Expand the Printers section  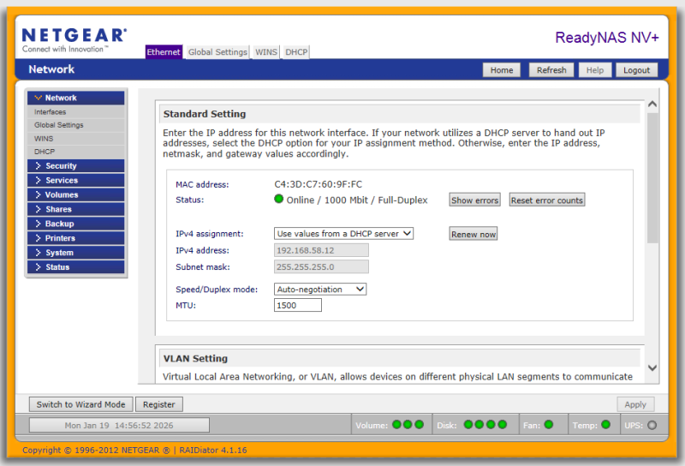pos(76,238)
